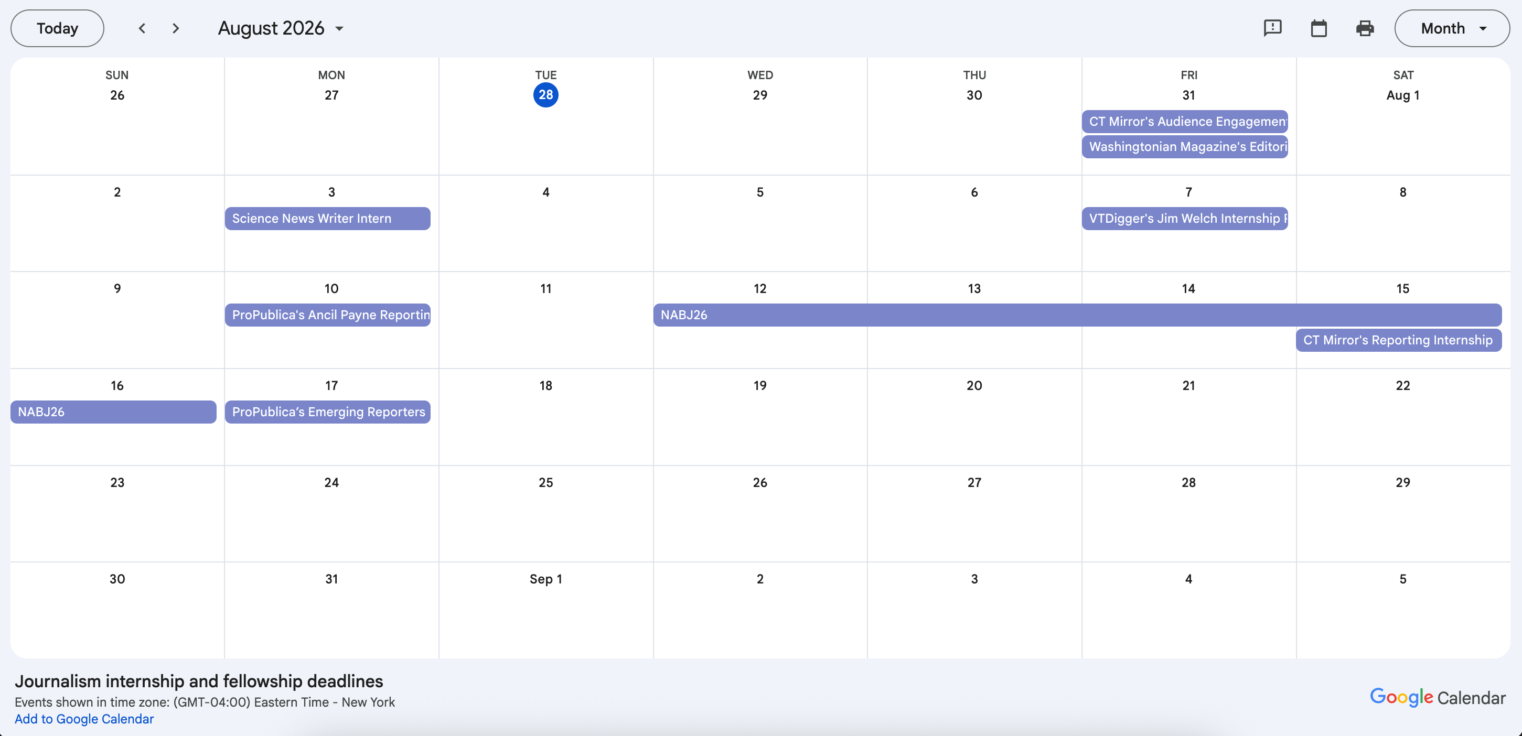Viewport: 1522px width, 736px height.
Task: Select date 15 above CT Mirror's Reporting event
Action: tap(1402, 288)
